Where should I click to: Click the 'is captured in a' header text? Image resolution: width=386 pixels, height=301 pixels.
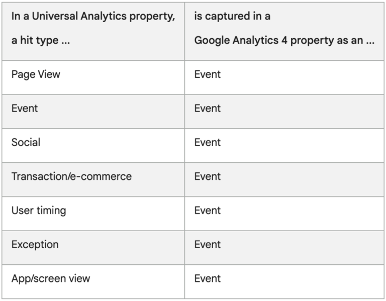click(232, 16)
